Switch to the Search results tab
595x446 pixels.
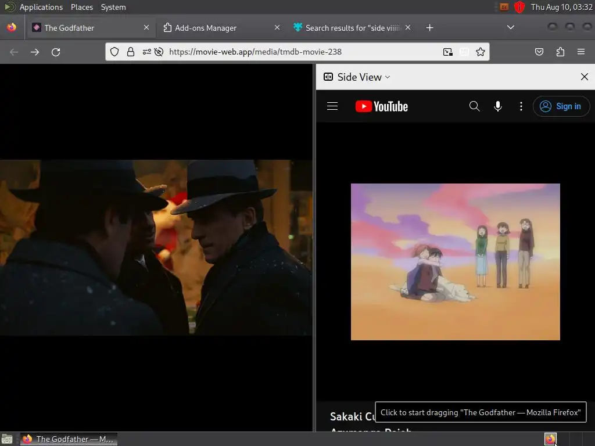click(x=353, y=28)
